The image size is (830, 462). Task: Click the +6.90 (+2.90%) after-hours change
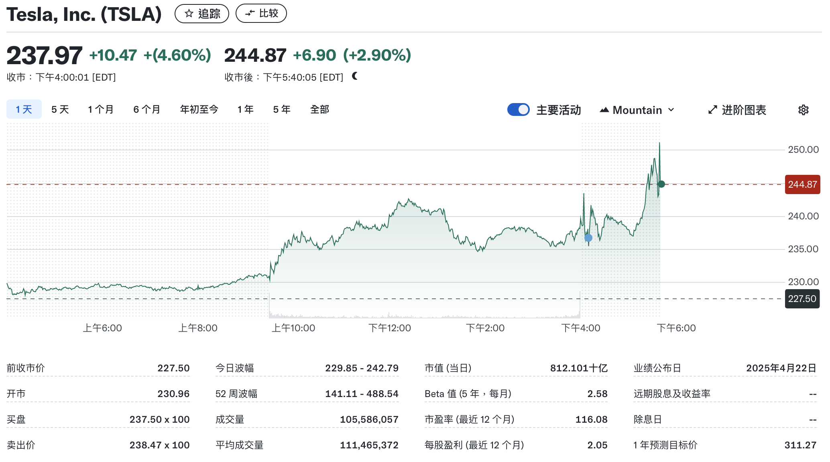(352, 55)
